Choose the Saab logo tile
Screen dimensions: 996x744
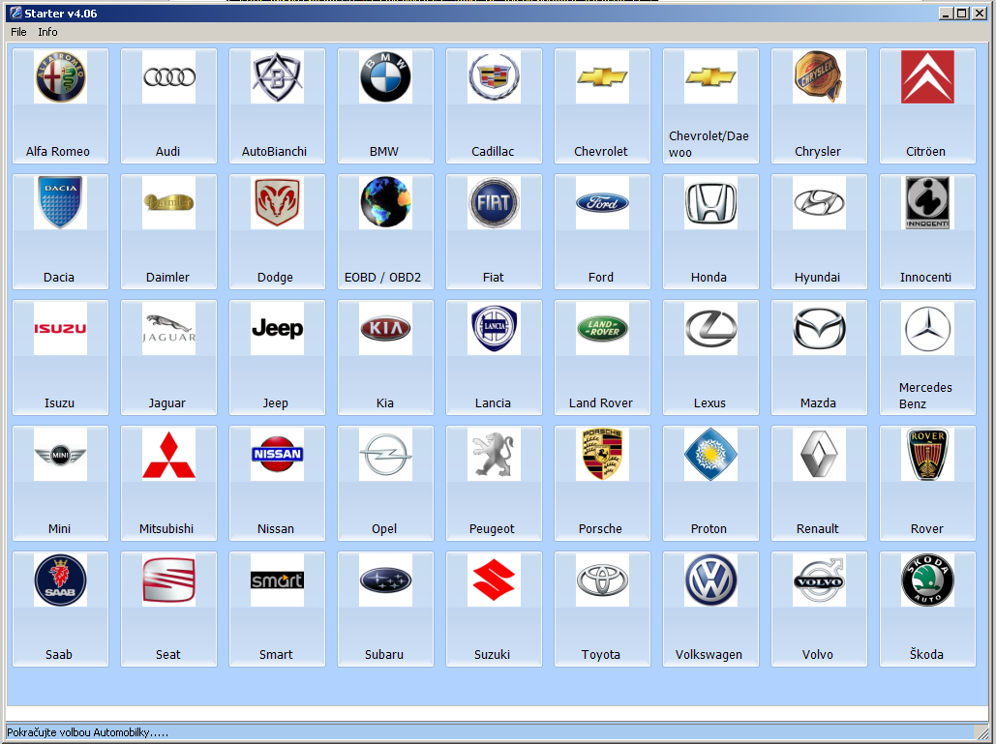(60, 580)
